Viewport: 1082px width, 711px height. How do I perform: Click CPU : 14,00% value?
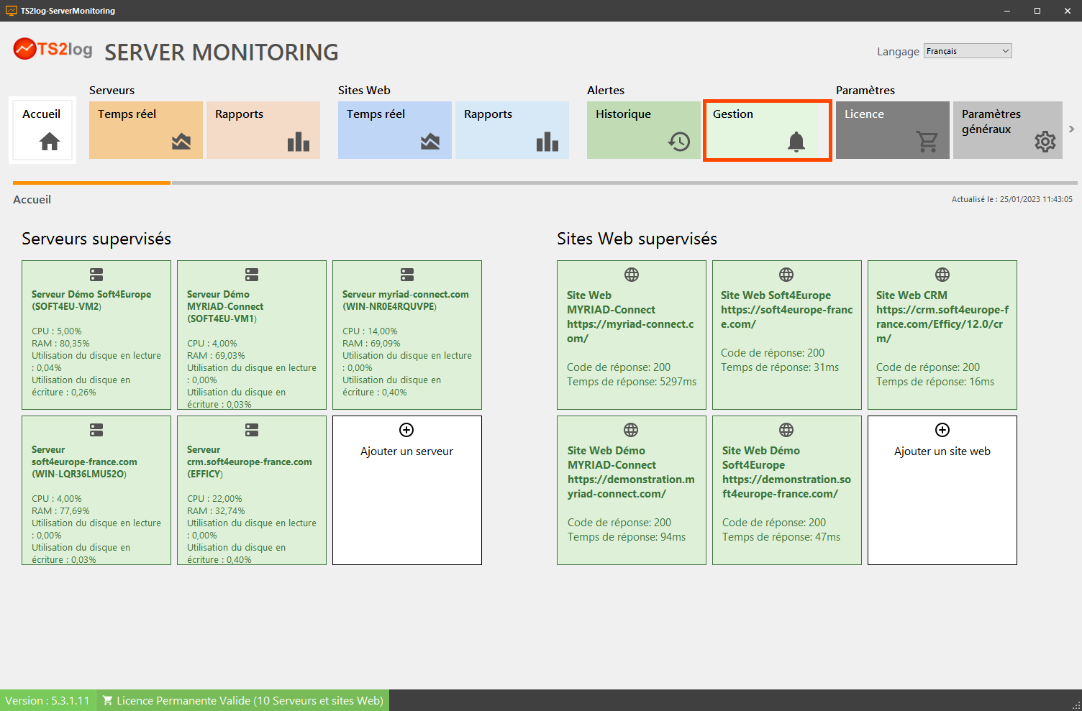(x=370, y=331)
